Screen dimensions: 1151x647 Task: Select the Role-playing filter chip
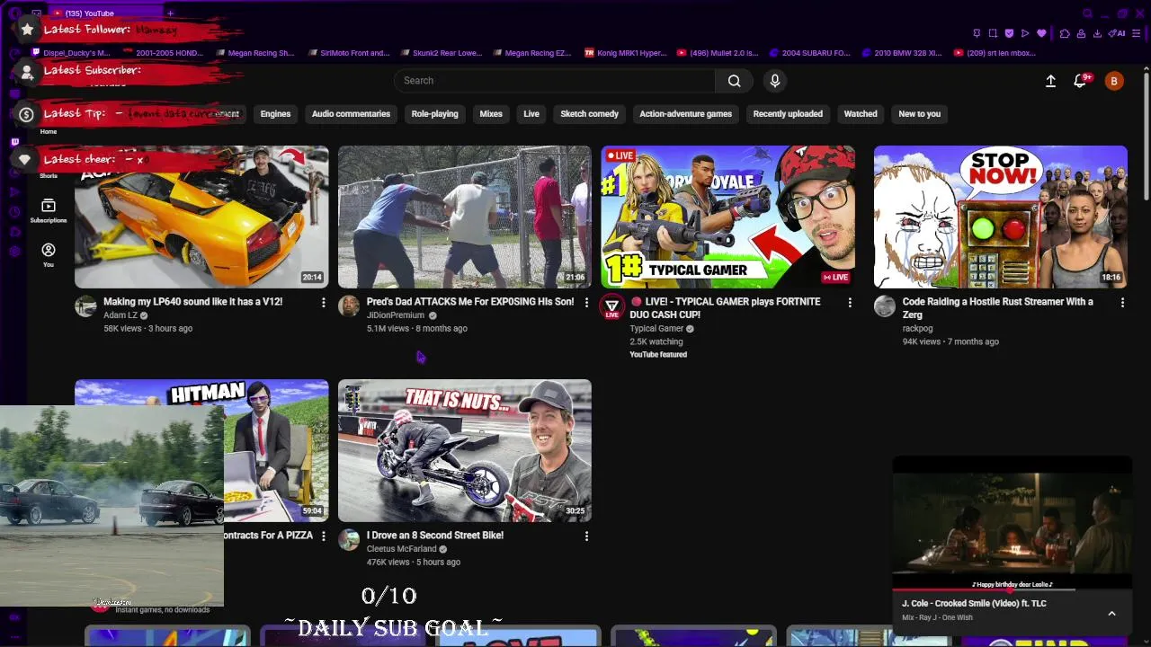click(434, 114)
